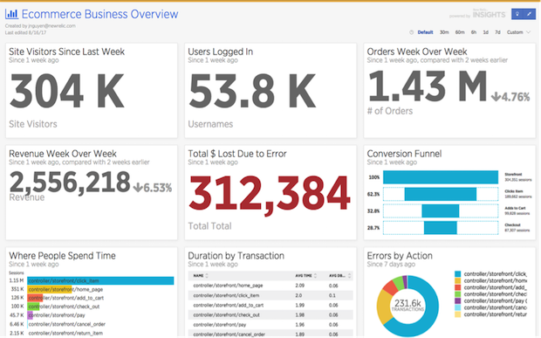Screen dimensions: 541x338
Task: Click the 304 K site visitors value
Action: [x=67, y=91]
